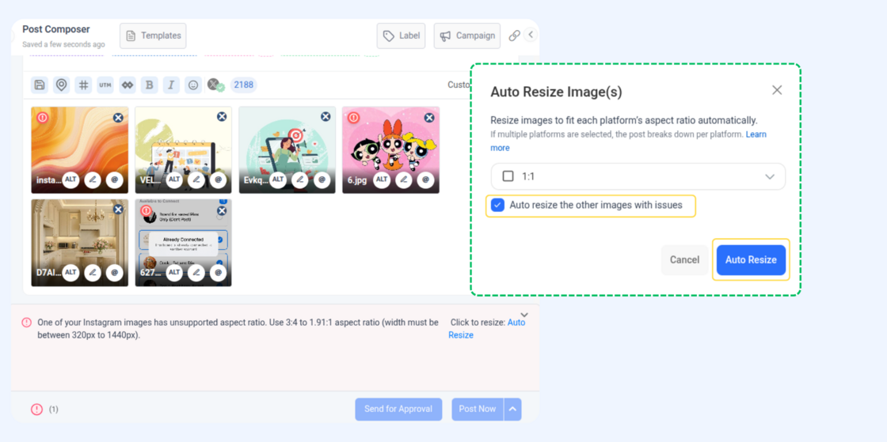Apply italic text formatting
Image resolution: width=887 pixels, height=442 pixels.
(171, 85)
